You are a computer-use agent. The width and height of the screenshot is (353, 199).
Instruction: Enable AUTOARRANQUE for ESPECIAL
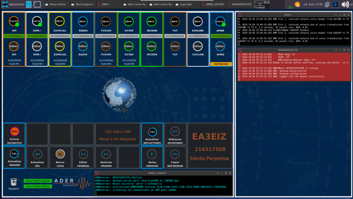60,36
